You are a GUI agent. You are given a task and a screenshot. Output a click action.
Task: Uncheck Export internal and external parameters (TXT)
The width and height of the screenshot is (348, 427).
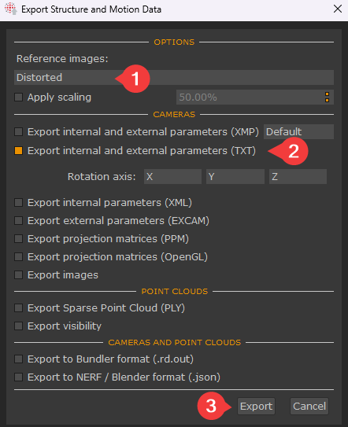[x=19, y=151]
